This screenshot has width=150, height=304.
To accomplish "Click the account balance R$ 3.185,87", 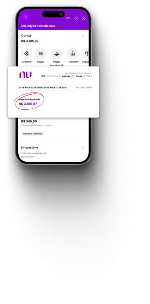I will [30, 41].
